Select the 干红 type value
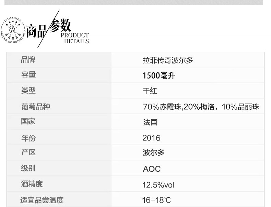Image resolution: width=271 pixels, height=207 pixels. (150, 91)
